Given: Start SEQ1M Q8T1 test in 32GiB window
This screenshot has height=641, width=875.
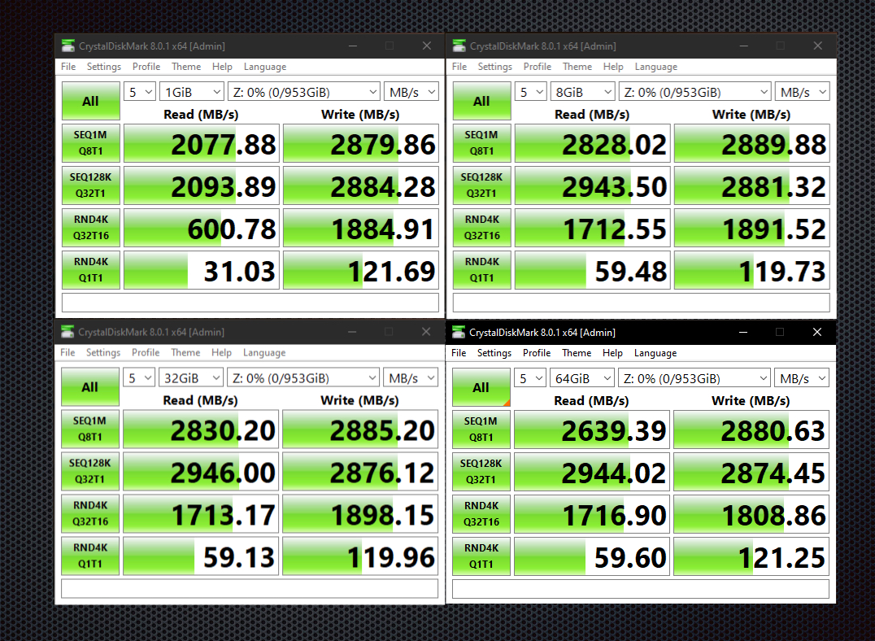Looking at the screenshot, I should coord(89,429).
